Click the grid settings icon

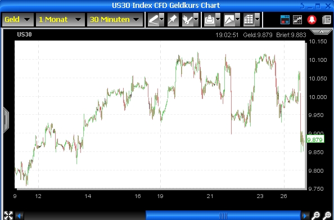[x=249, y=20]
